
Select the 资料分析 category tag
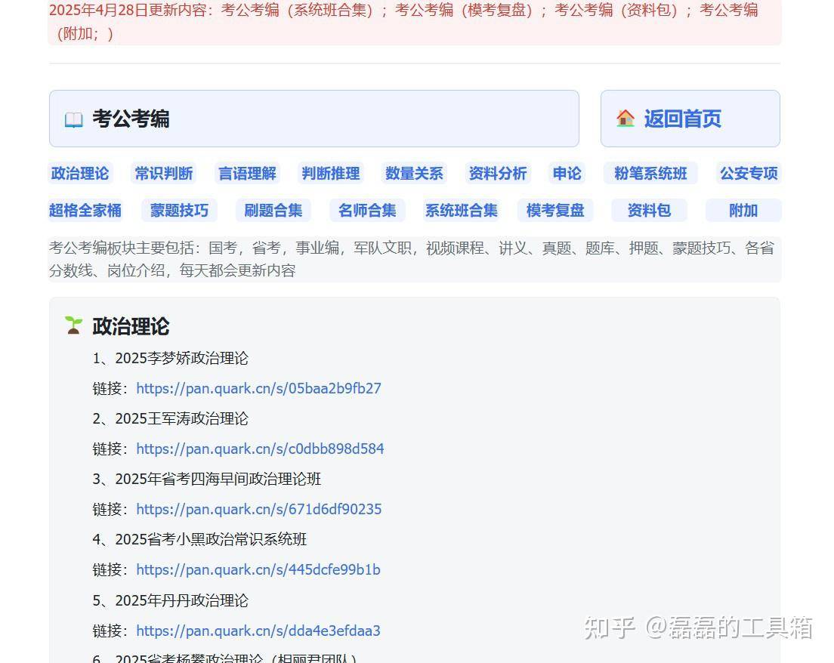tap(498, 174)
